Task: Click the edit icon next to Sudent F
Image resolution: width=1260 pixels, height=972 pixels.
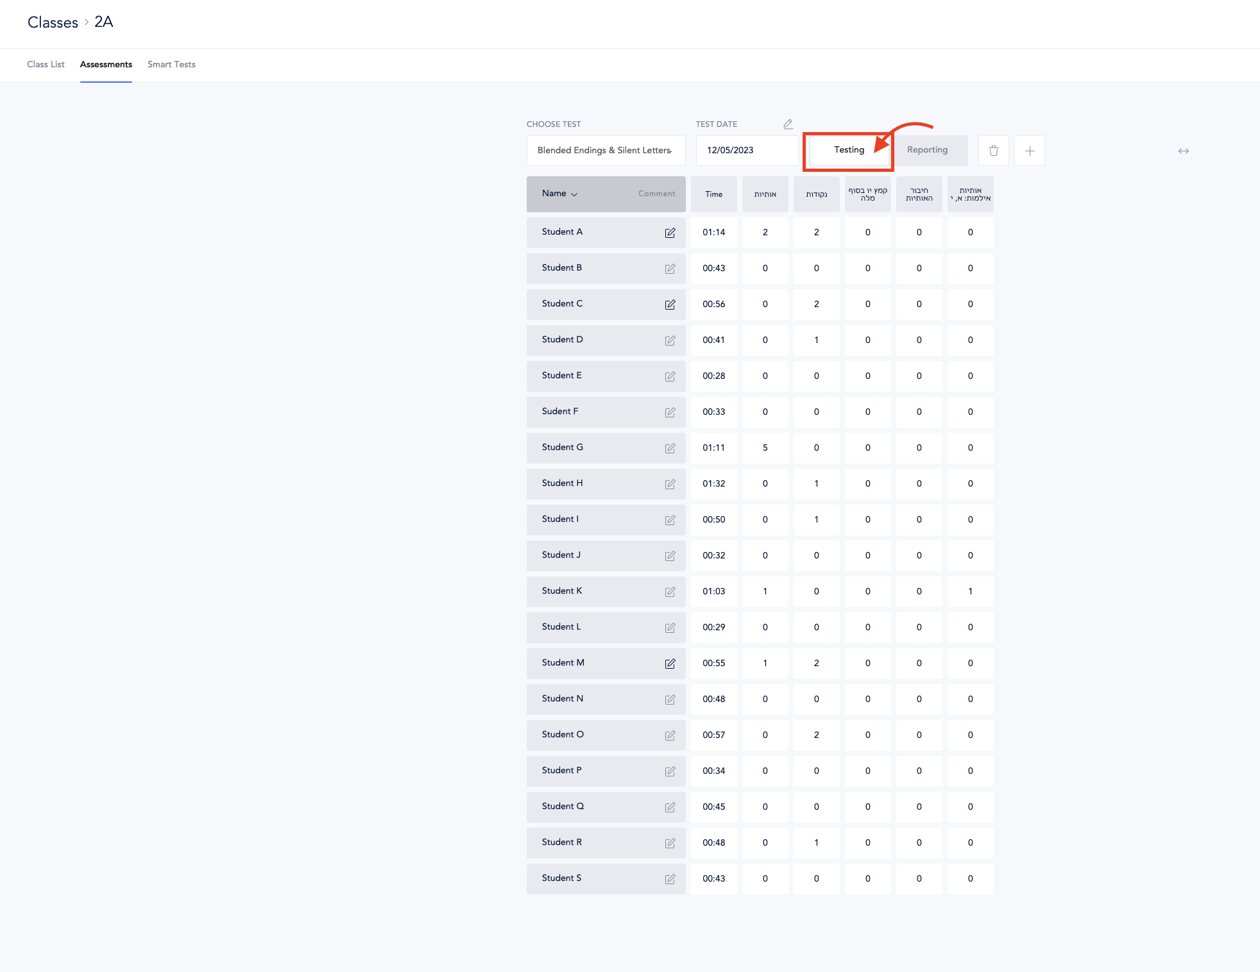Action: pos(670,412)
